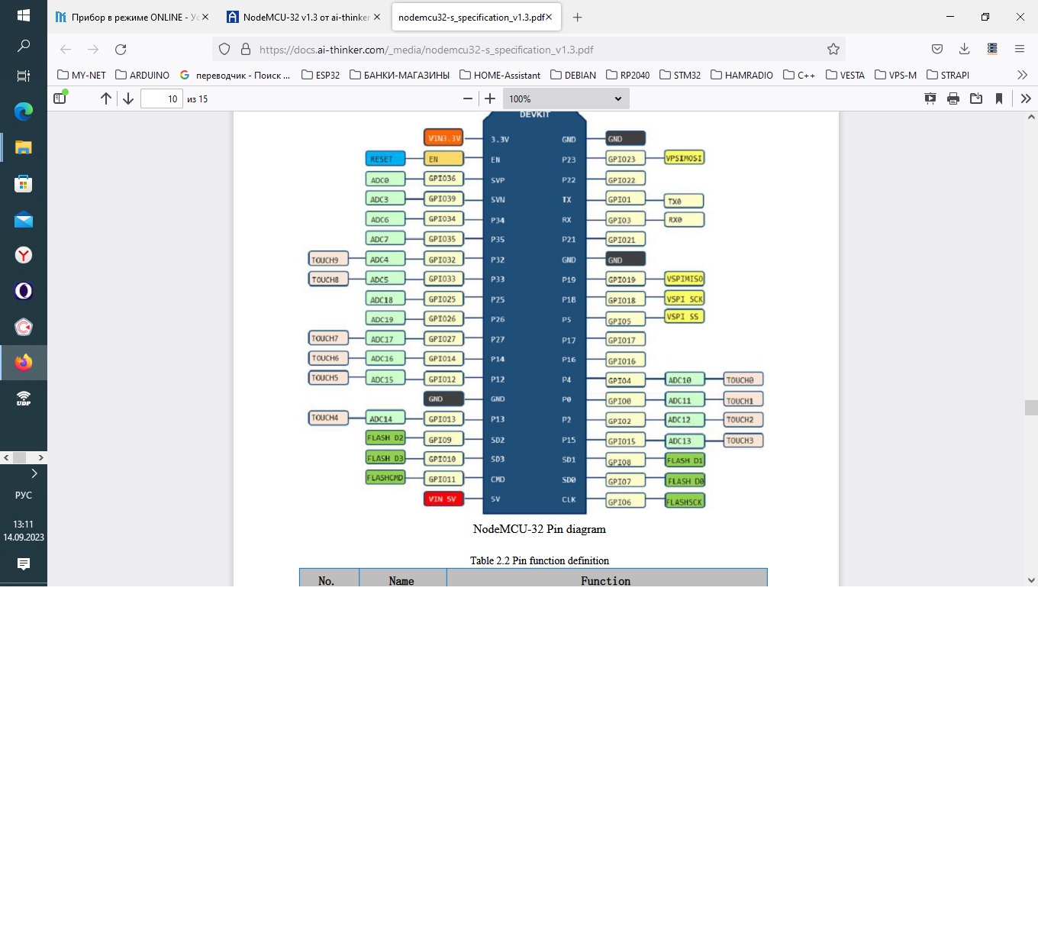Print the PDF document
The height and width of the screenshot is (946, 1038).
point(953,98)
